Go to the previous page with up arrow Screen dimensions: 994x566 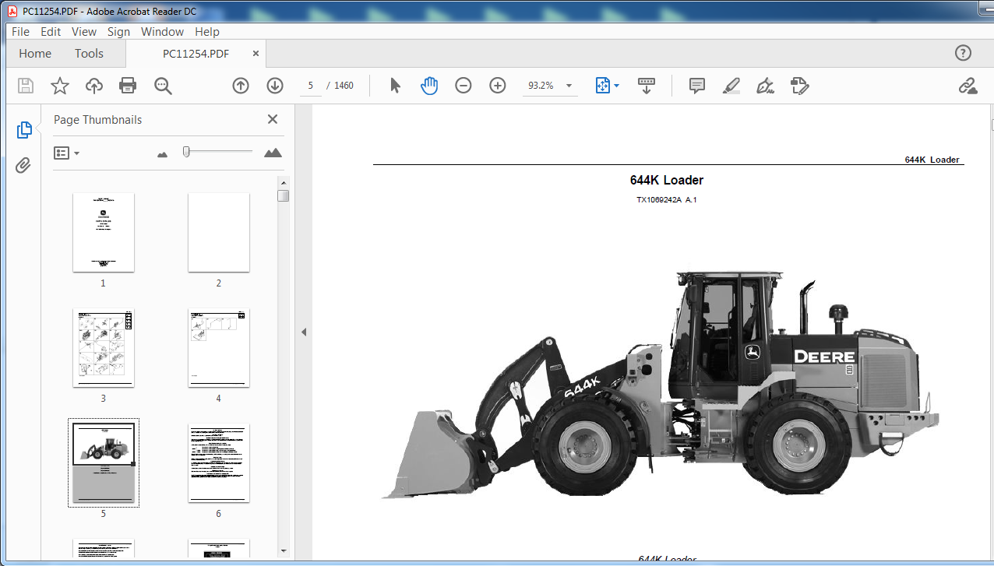coord(241,86)
